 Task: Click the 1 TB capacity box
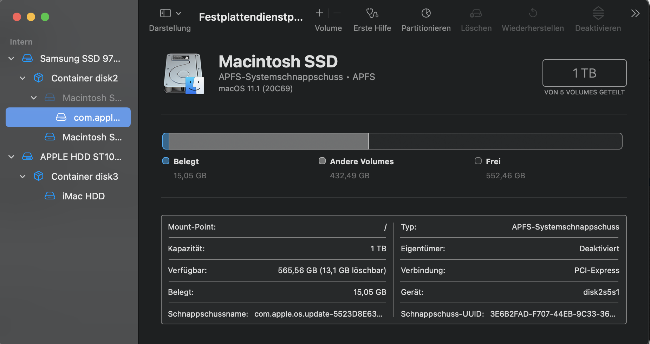tap(584, 73)
